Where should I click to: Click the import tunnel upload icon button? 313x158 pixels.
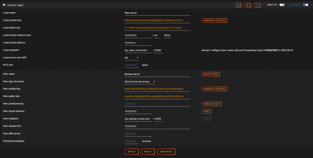238,5
